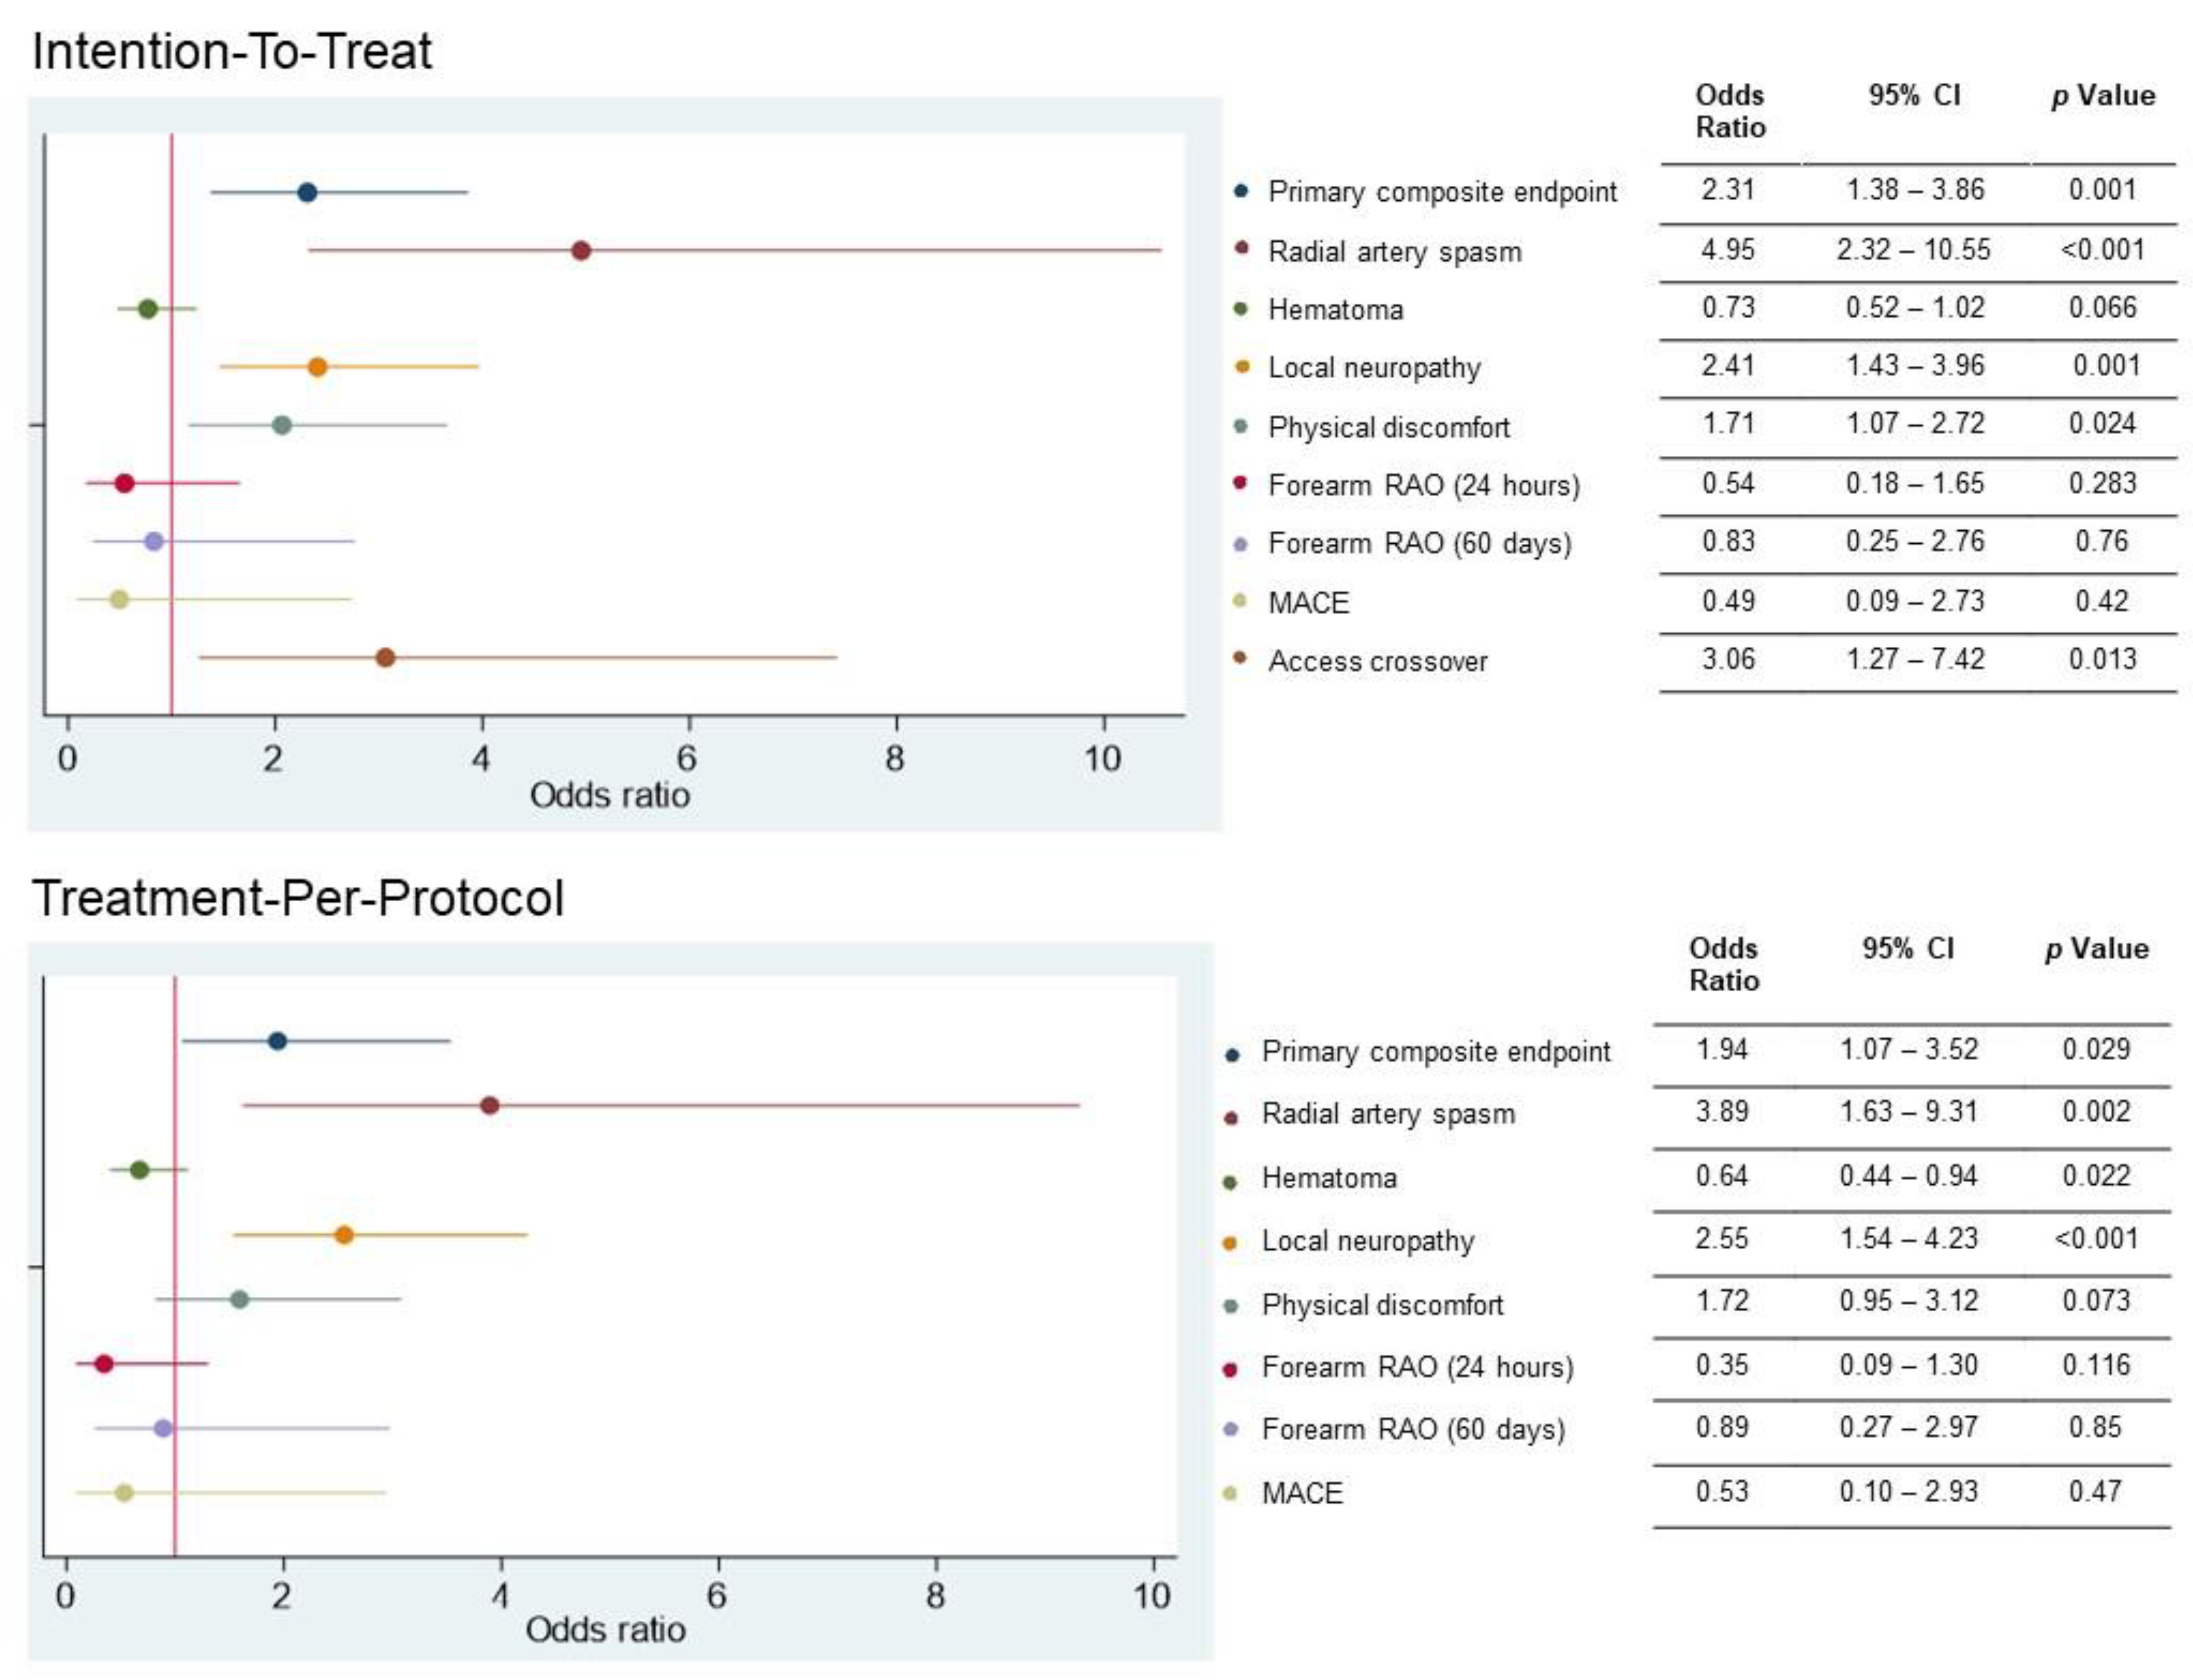Click the MACE data point in the Treatment-Per-Protocol plot
Viewport: 2193px width, 1680px height.
[x=124, y=1493]
